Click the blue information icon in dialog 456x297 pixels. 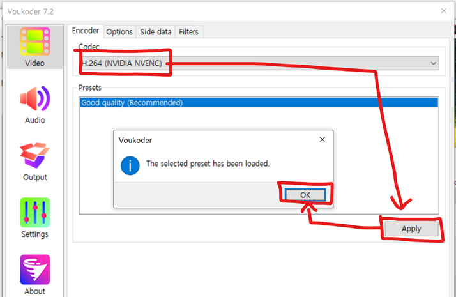coord(130,165)
